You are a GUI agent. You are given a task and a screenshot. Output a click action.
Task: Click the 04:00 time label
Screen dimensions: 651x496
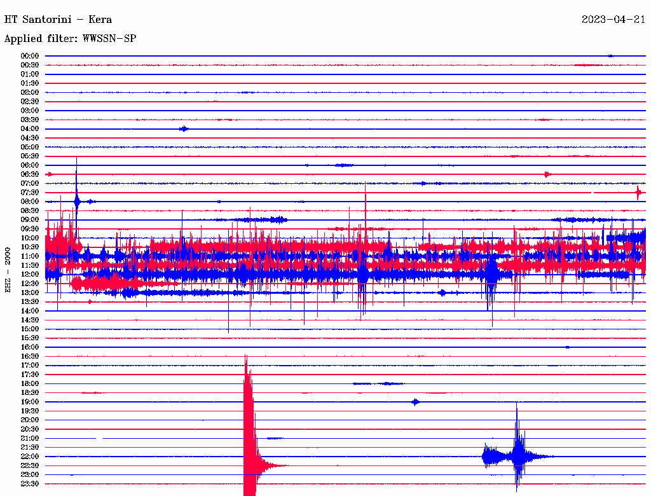30,129
